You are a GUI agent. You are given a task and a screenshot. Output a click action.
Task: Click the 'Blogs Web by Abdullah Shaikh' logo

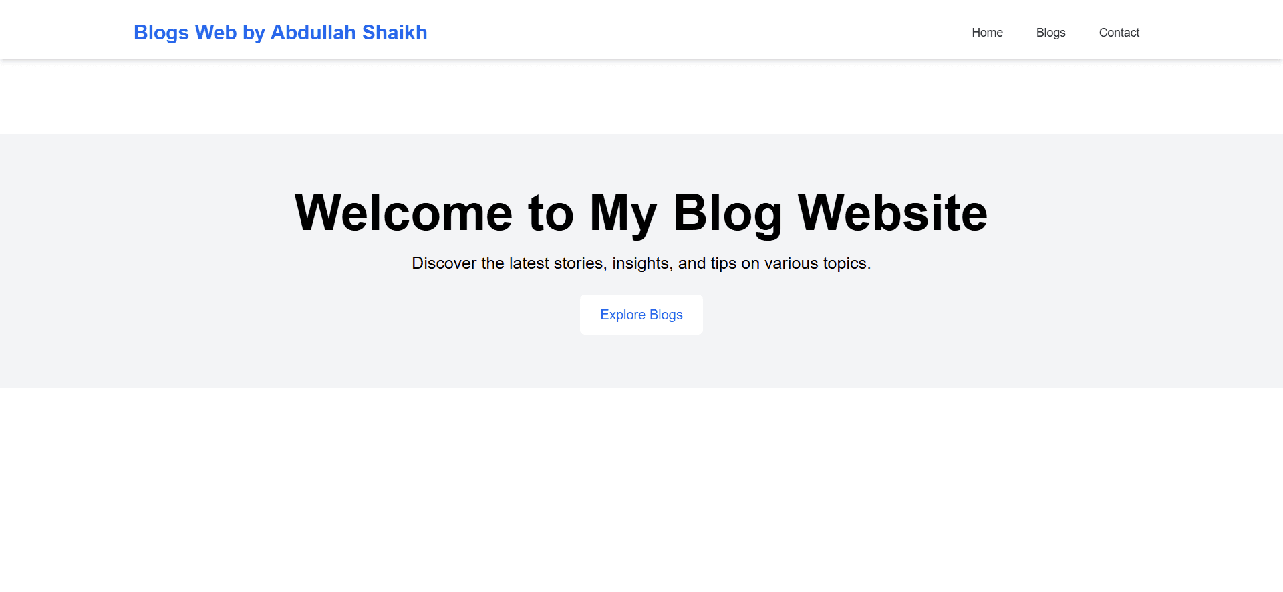click(281, 32)
